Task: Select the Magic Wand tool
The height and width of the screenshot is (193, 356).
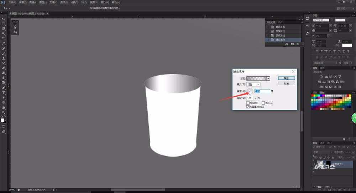Action: [4, 33]
